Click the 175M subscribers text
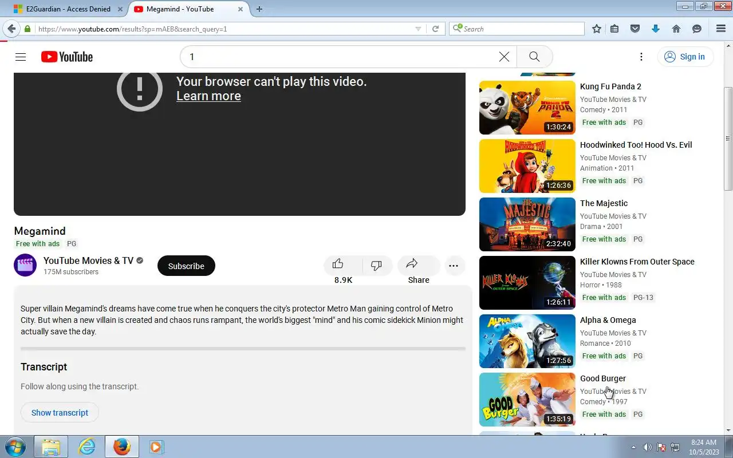This screenshot has width=733, height=458. [71, 272]
